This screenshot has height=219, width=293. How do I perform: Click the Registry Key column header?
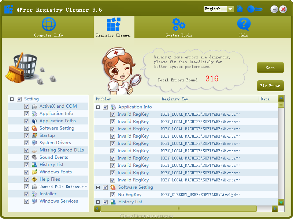click(209, 99)
